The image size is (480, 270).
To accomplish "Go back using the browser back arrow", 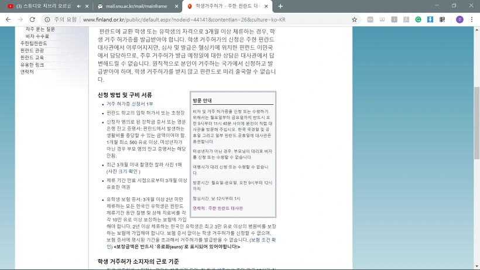I will click(8, 19).
